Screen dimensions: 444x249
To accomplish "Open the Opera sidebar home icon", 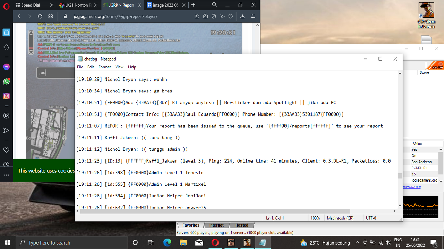I will pyautogui.click(x=6, y=33).
